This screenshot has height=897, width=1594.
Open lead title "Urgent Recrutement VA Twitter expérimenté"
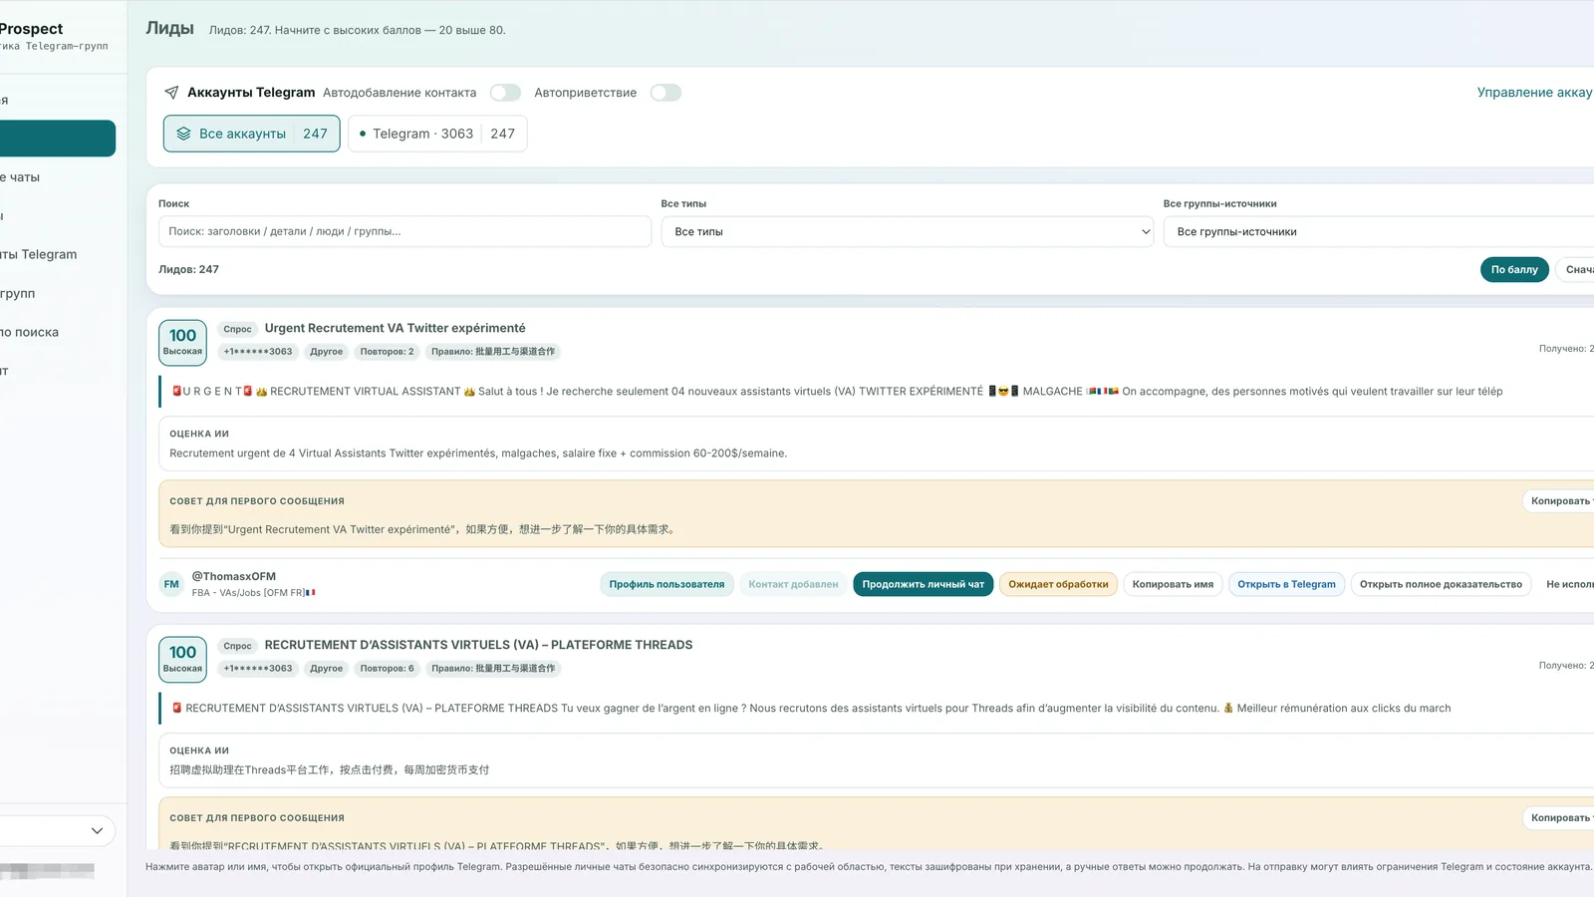pyautogui.click(x=395, y=328)
